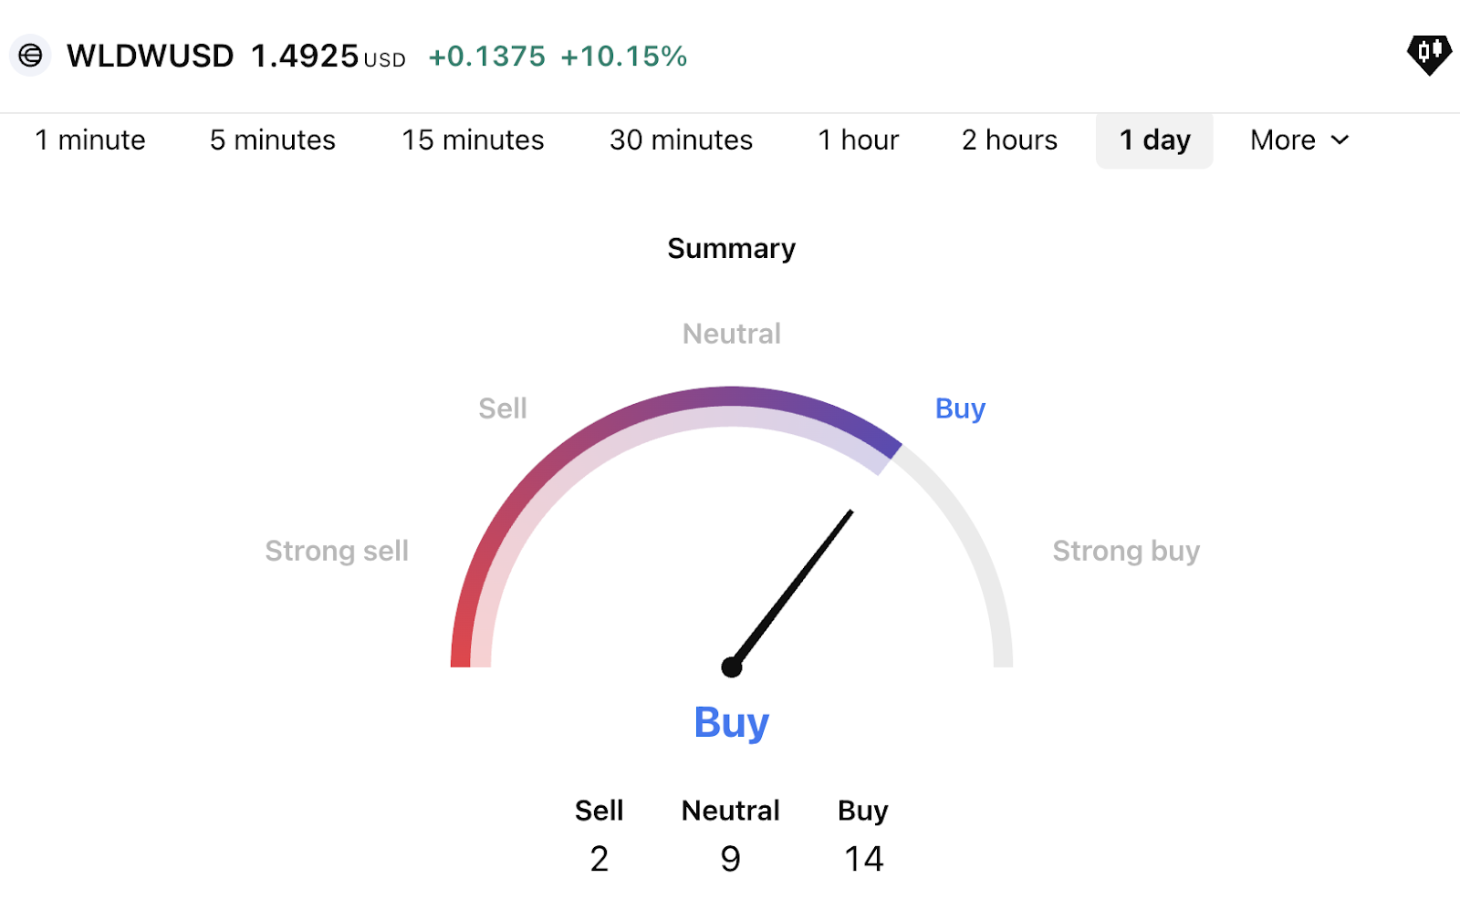Click the WLDWUSD ticker symbol
The image size is (1460, 920).
coord(151,57)
